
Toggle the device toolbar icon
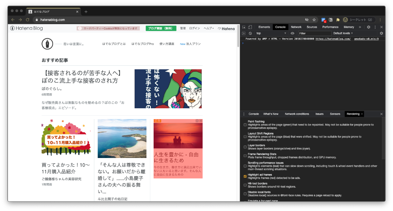(250, 27)
